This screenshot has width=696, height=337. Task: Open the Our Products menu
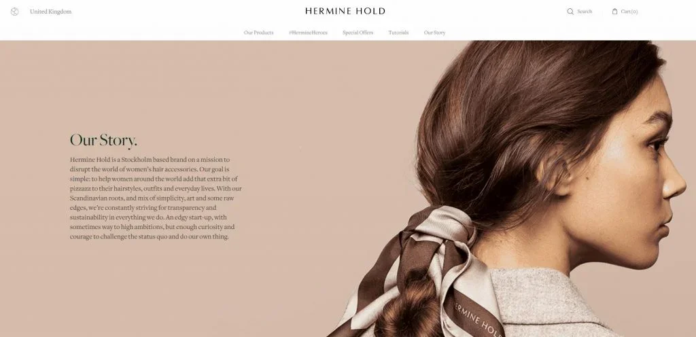coord(259,33)
